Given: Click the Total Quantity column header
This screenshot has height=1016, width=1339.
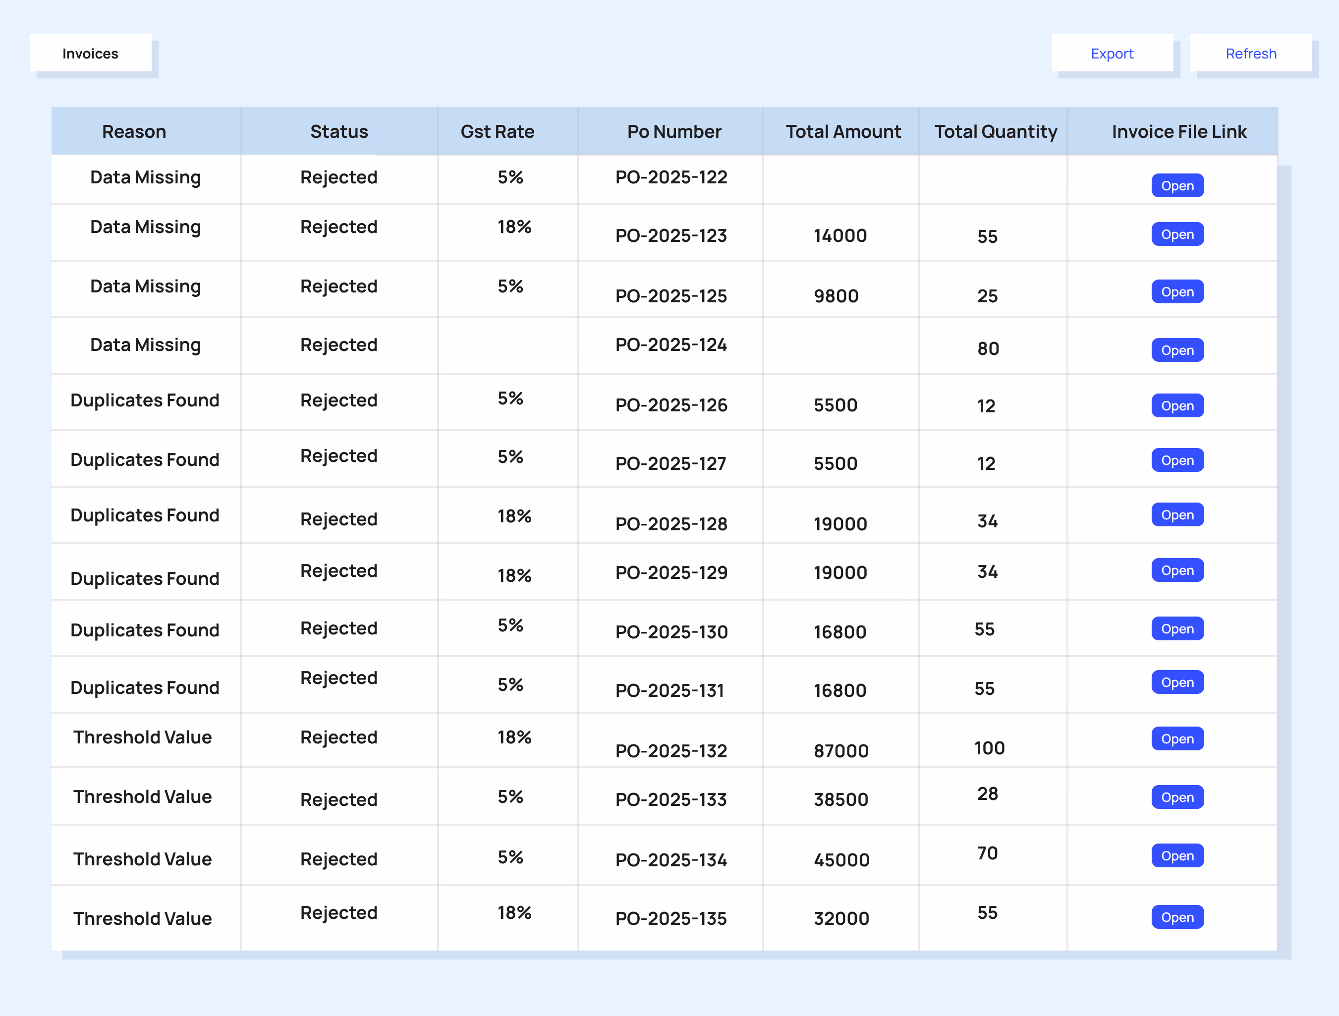Looking at the screenshot, I should tap(995, 131).
